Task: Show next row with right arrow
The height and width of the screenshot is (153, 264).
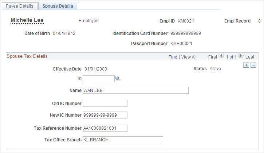Action: point(241,56)
